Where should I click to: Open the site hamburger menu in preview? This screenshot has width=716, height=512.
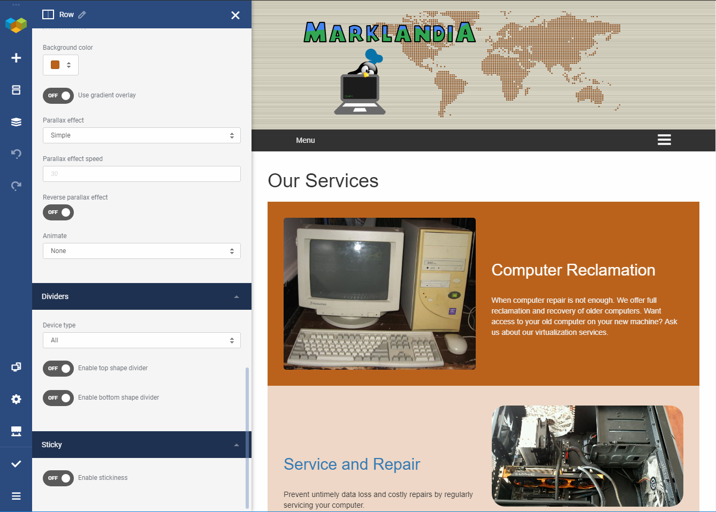(x=664, y=140)
